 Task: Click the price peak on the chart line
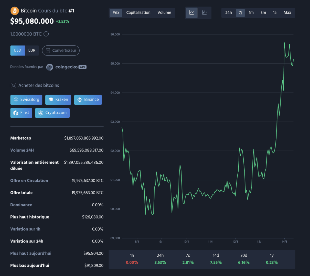coord(284,43)
